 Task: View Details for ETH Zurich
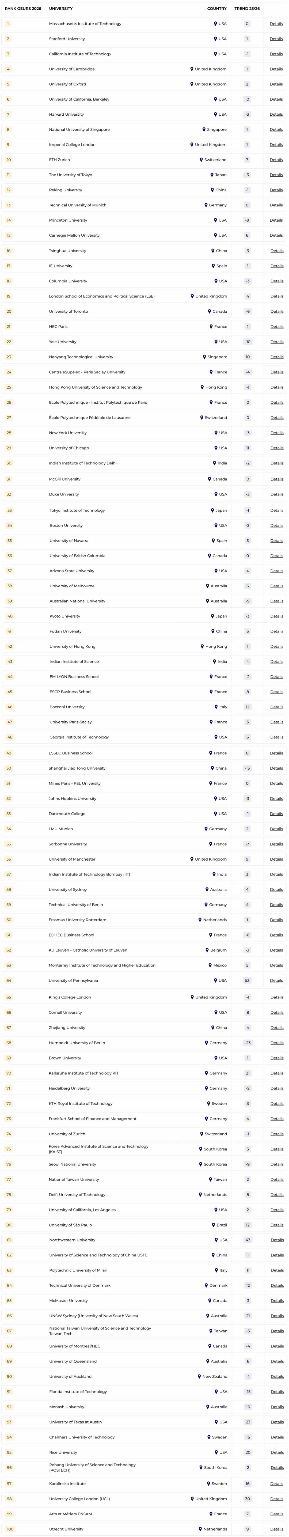pyautogui.click(x=276, y=160)
